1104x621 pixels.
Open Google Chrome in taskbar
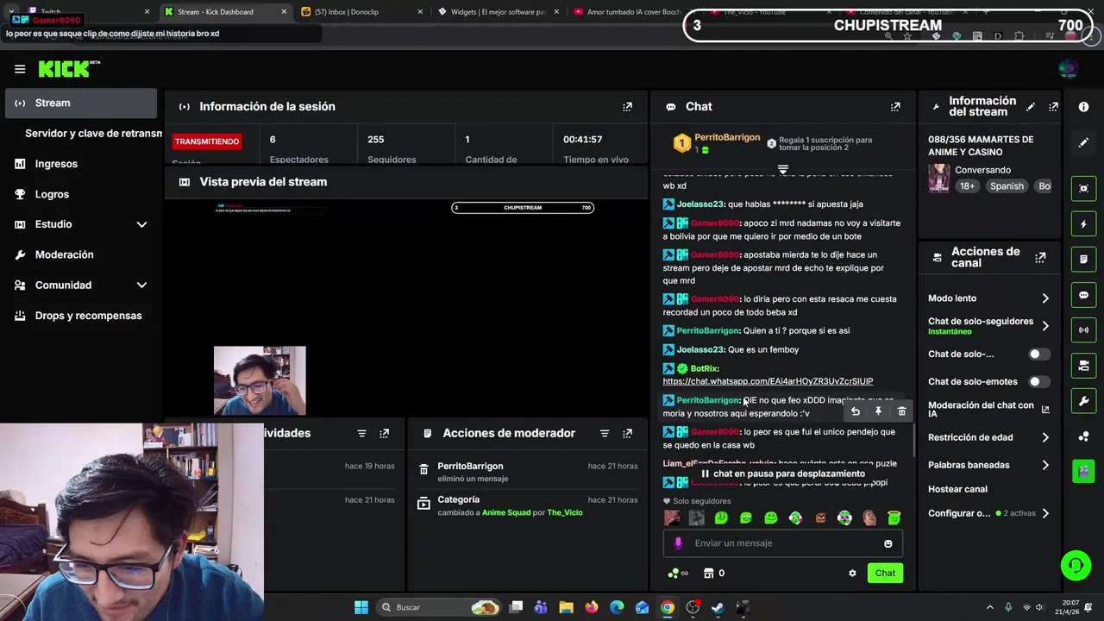coord(668,608)
